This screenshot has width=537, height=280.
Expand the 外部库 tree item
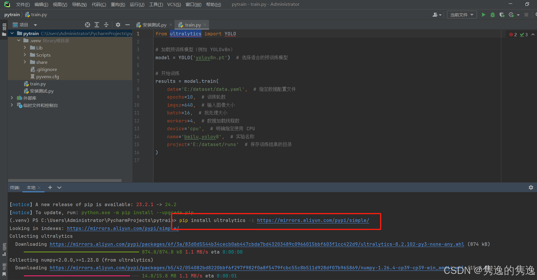(12, 98)
